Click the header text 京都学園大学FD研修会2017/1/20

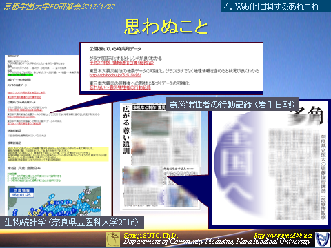pos(60,6)
